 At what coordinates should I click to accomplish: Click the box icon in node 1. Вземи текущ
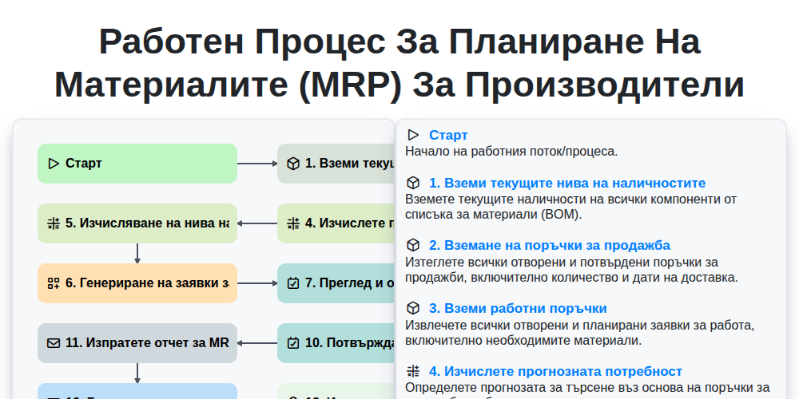(x=293, y=164)
